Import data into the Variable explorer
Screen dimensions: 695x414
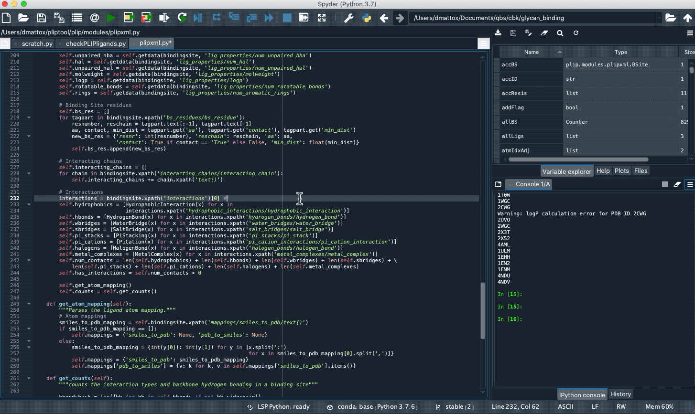[498, 33]
